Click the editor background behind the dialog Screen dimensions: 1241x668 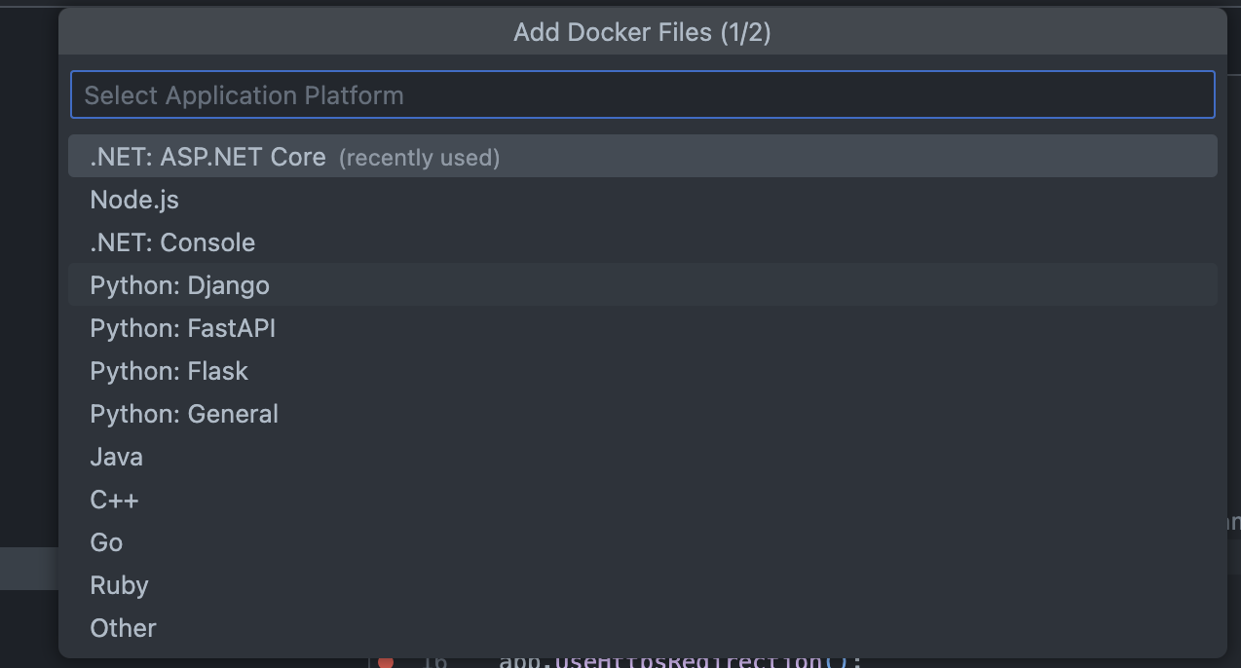[x=29, y=292]
